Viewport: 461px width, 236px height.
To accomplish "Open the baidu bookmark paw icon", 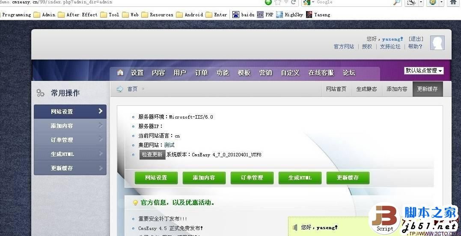I will pos(236,15).
